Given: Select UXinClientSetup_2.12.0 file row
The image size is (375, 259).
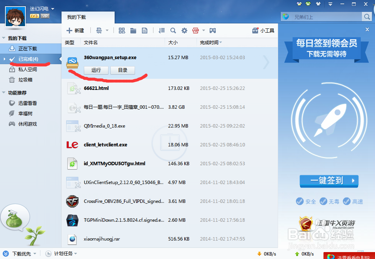Looking at the screenshot, I should click(x=170, y=182).
